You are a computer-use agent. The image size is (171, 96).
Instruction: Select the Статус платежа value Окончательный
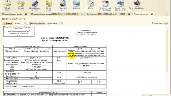pyautogui.click(x=27, y=86)
